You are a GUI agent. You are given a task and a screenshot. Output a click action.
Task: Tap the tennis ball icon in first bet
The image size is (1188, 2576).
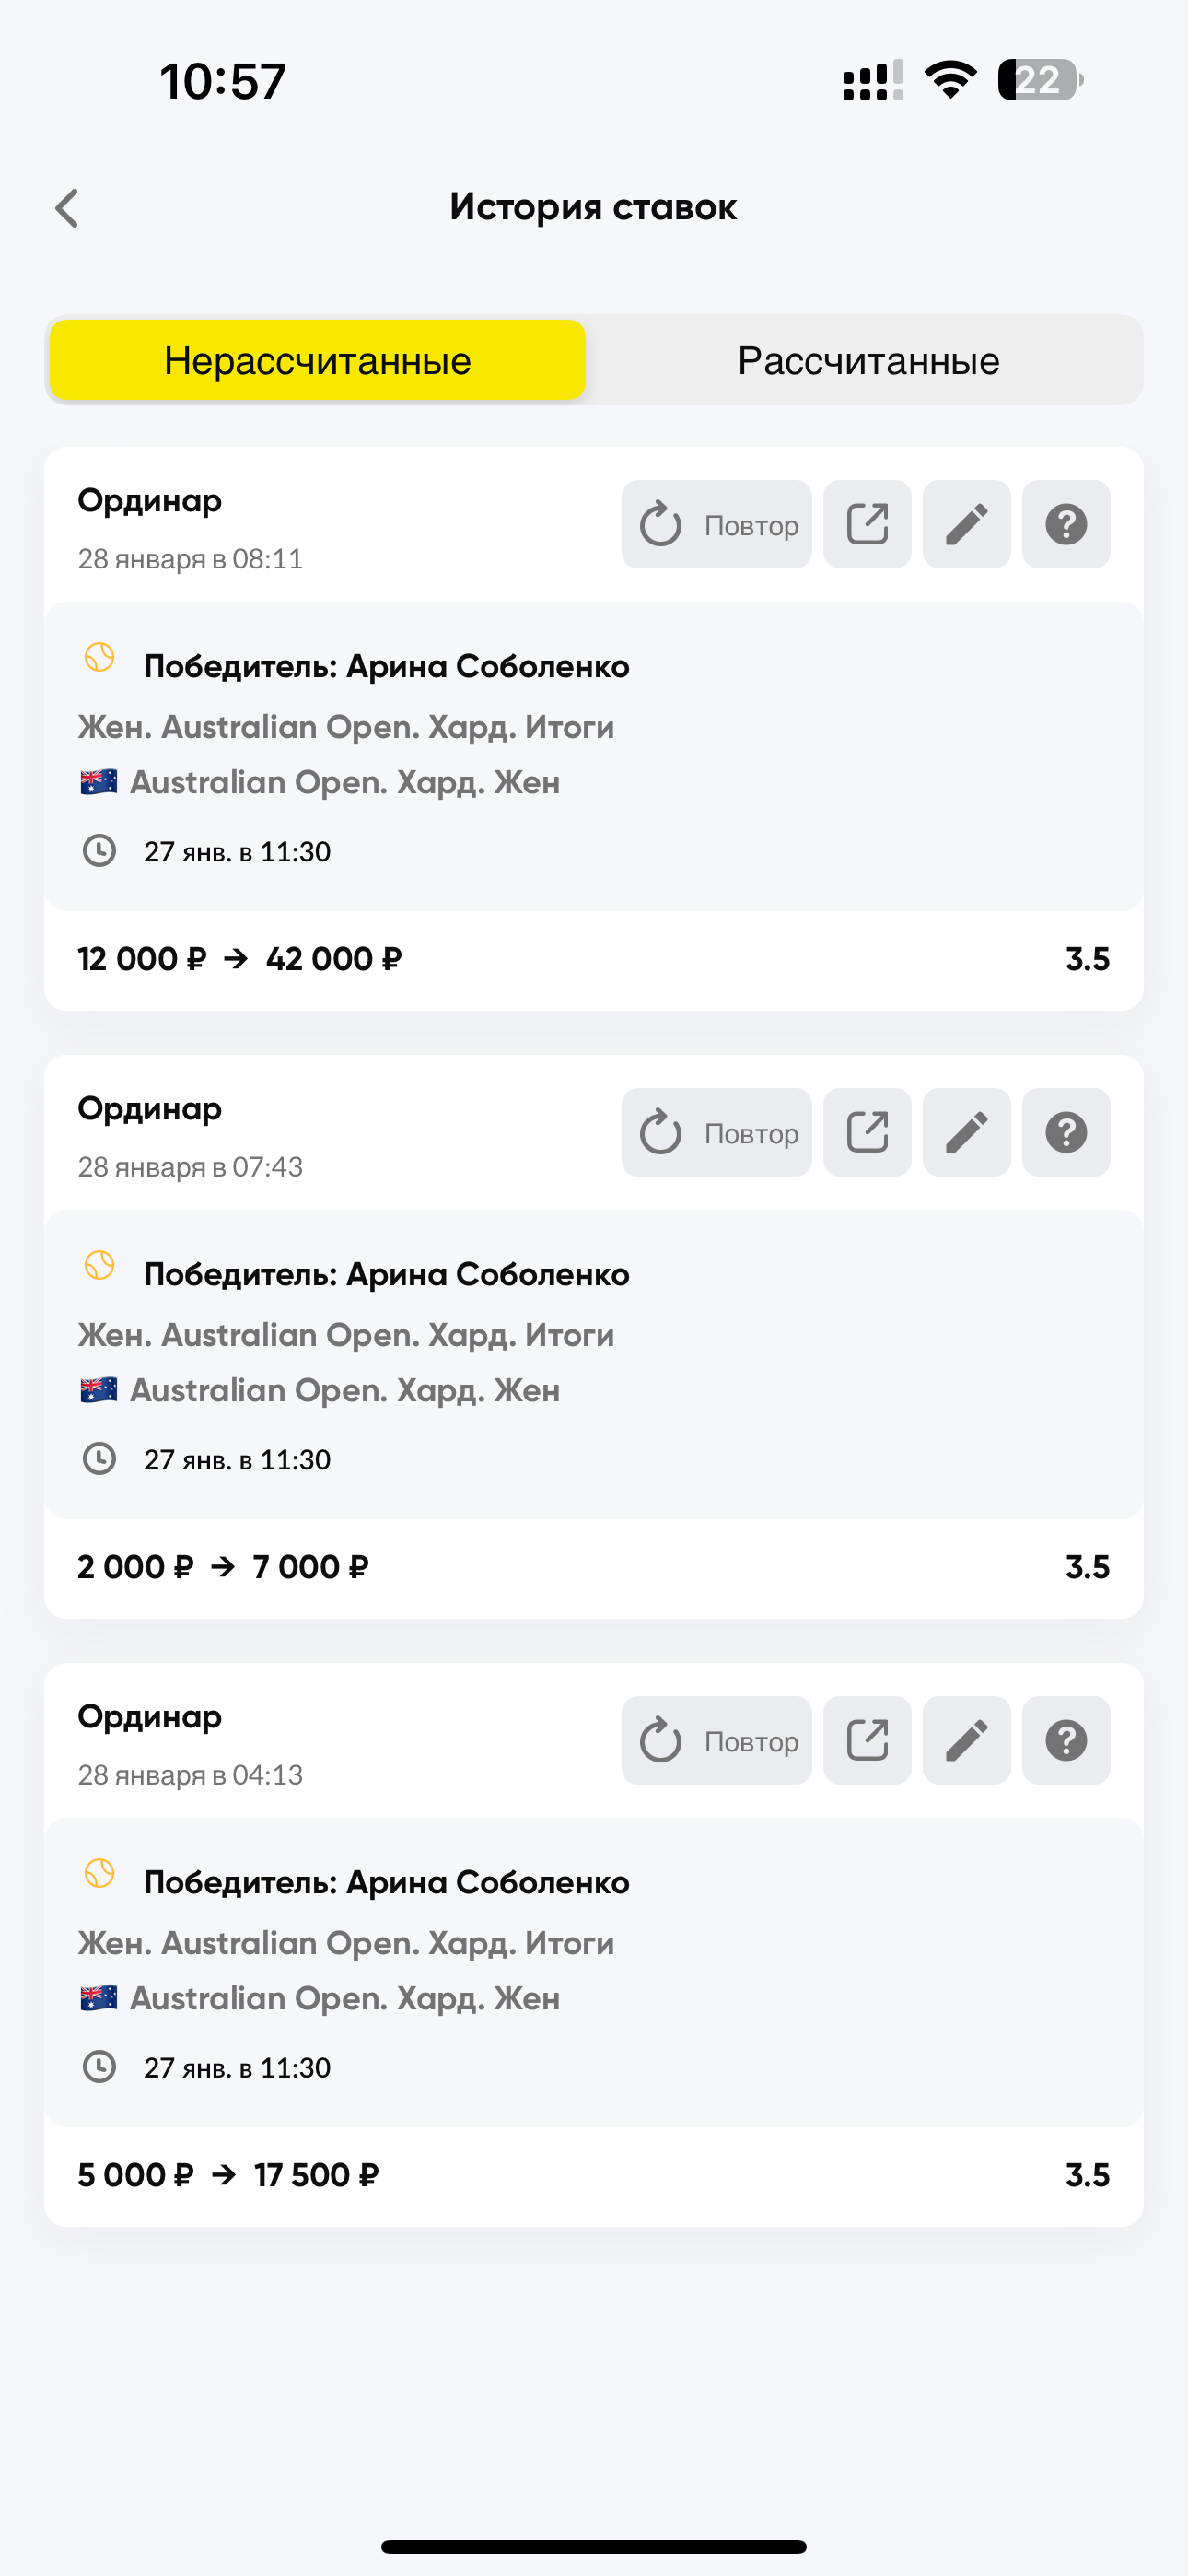(99, 658)
